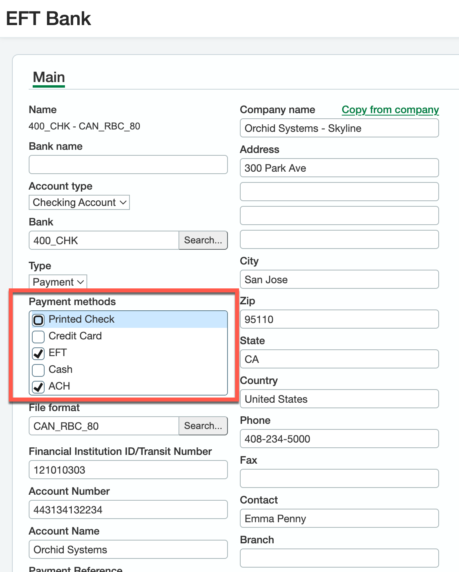The image size is (459, 572).
Task: Open the Account type dropdown
Action: point(79,202)
